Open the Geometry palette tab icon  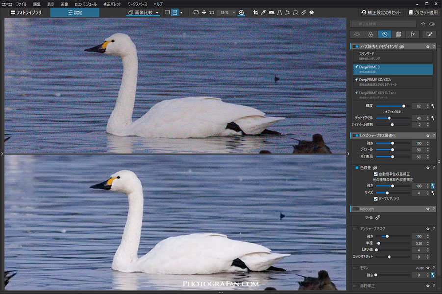(399, 34)
